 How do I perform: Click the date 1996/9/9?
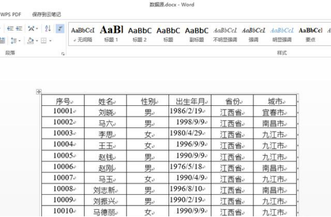pyautogui.click(x=190, y=144)
